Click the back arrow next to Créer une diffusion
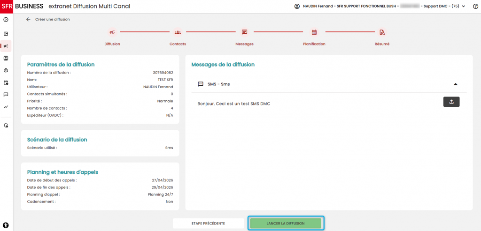Viewport: 481px width, 231px height. 28,19
